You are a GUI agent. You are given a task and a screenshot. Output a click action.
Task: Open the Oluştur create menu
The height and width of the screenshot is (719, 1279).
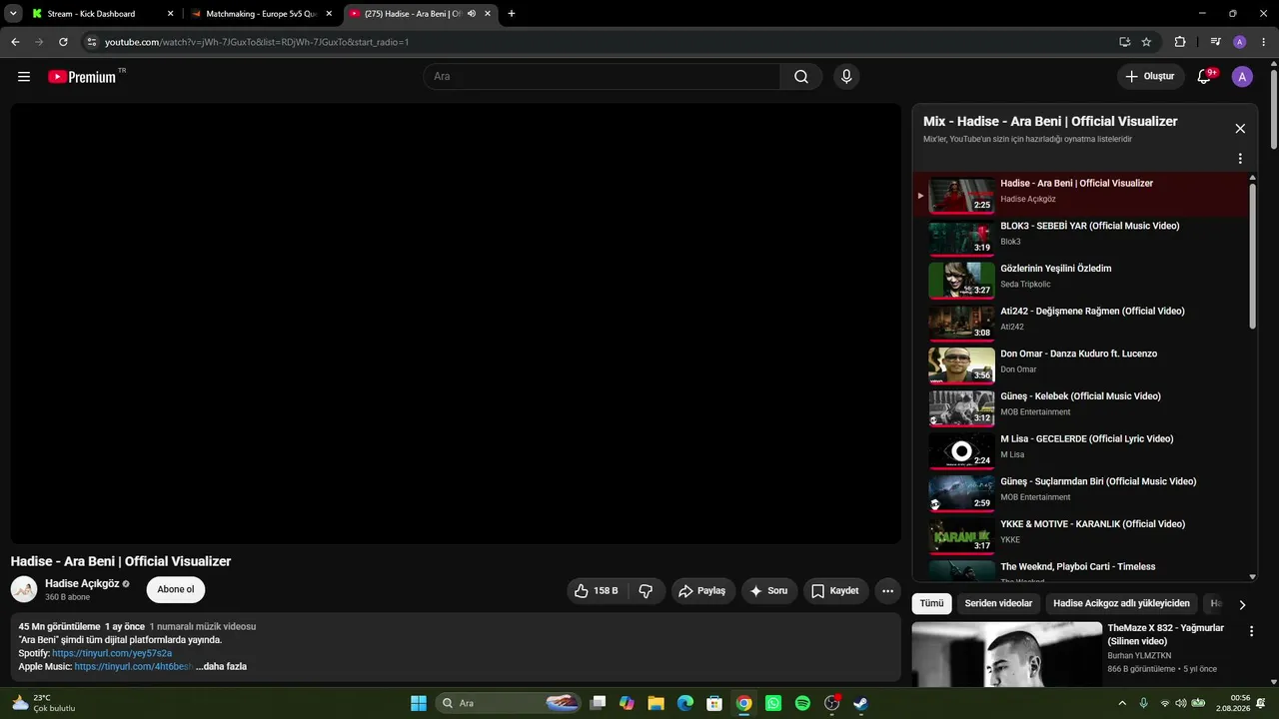coord(1150,77)
